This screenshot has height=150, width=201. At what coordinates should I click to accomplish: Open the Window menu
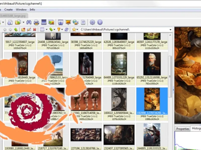pyautogui.click(x=21, y=9)
